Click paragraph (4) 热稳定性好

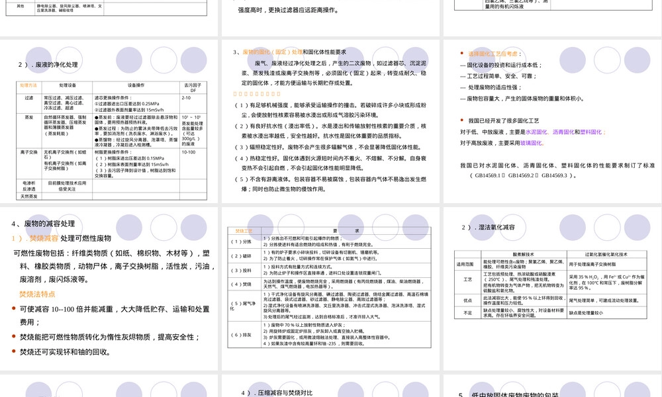pos(330,163)
